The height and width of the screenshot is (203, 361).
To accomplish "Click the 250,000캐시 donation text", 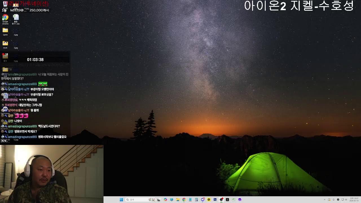I will (x=39, y=10).
